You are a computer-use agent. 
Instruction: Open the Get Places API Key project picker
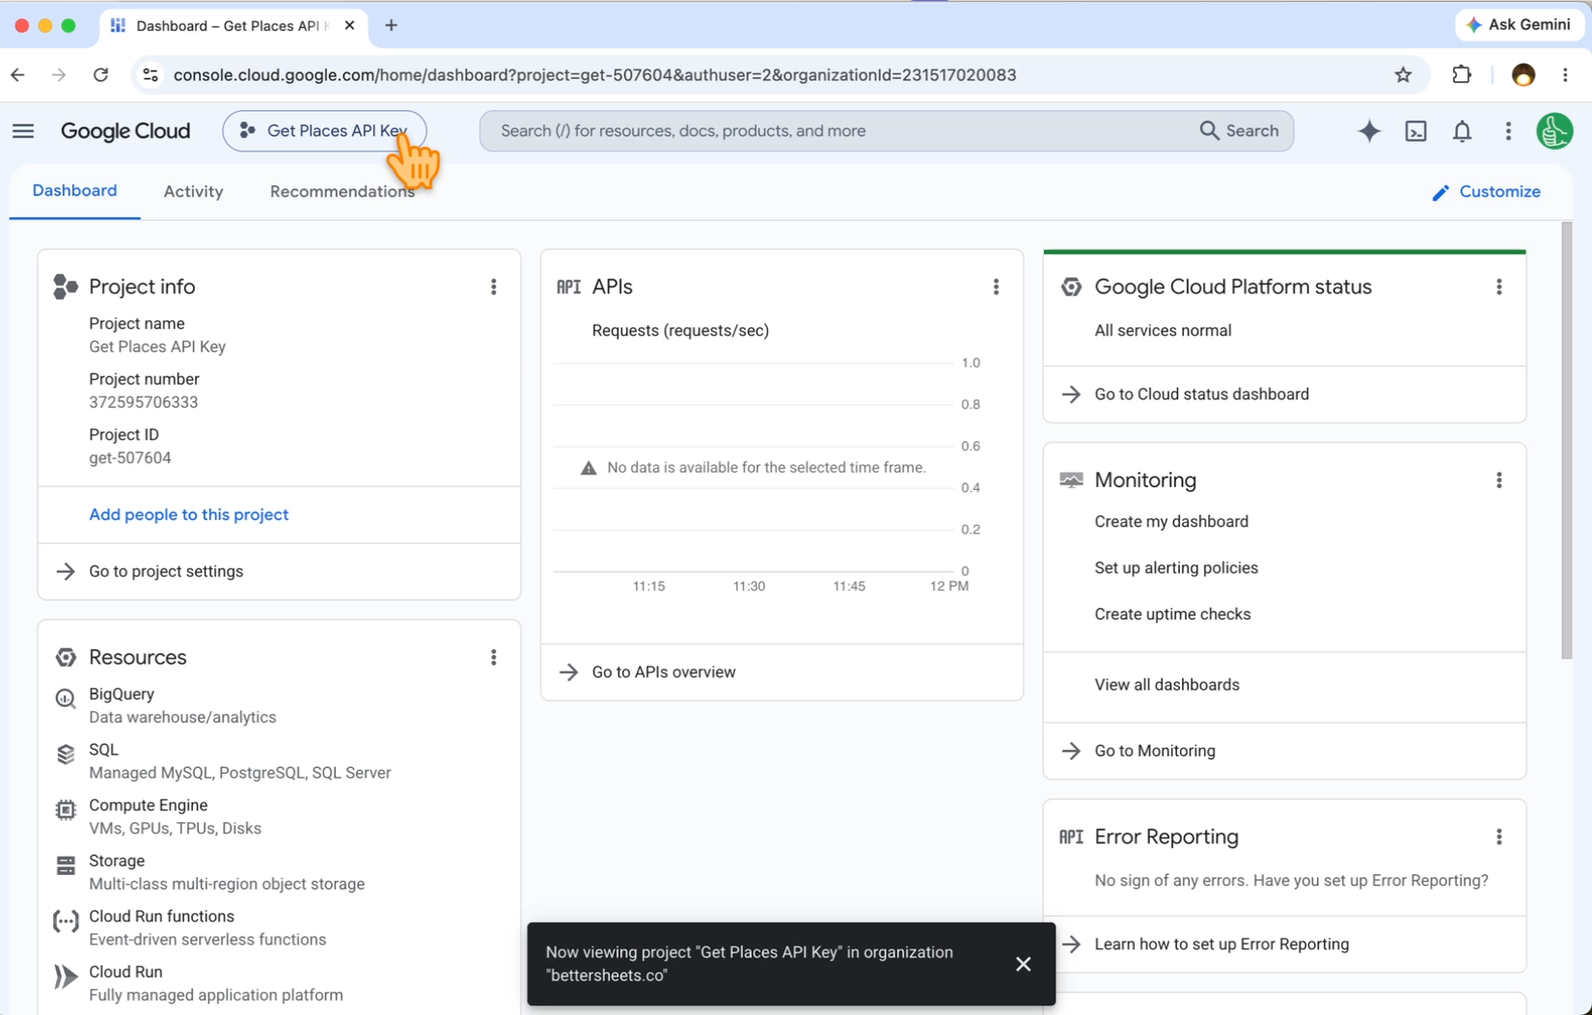point(324,131)
